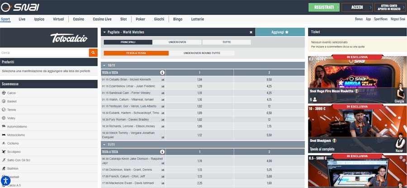Click the Tennis sport icon
The width and height of the screenshot is (407, 188).
tap(4, 110)
